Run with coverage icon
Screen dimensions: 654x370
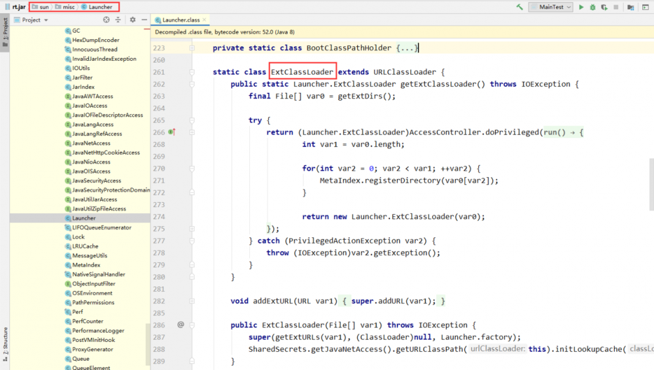[x=604, y=7]
